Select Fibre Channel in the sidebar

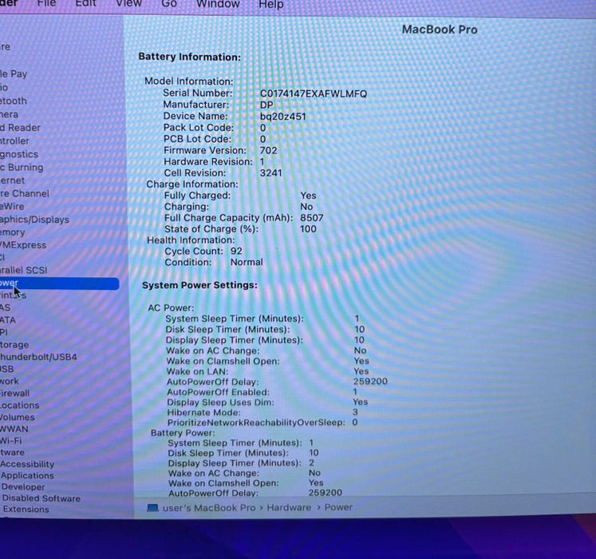point(25,193)
